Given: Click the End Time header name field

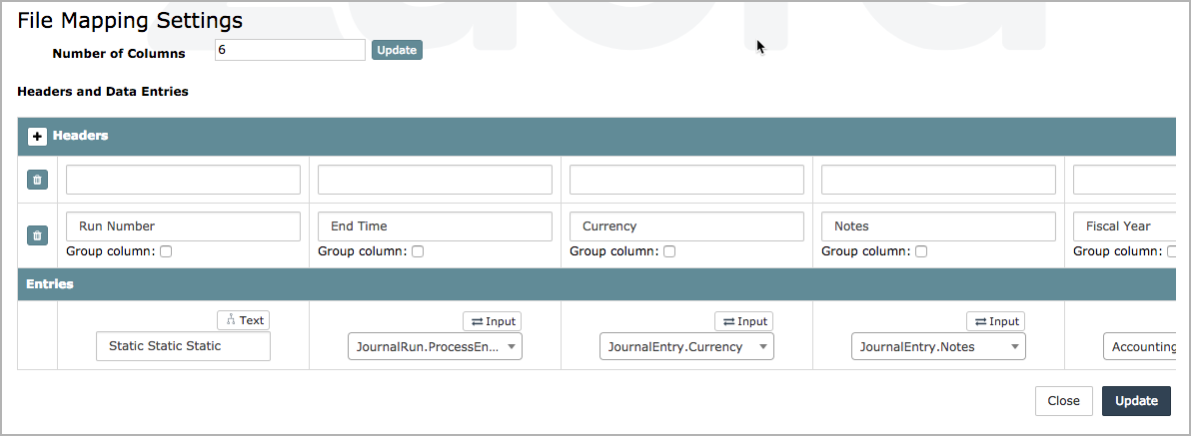Looking at the screenshot, I should pos(435,226).
